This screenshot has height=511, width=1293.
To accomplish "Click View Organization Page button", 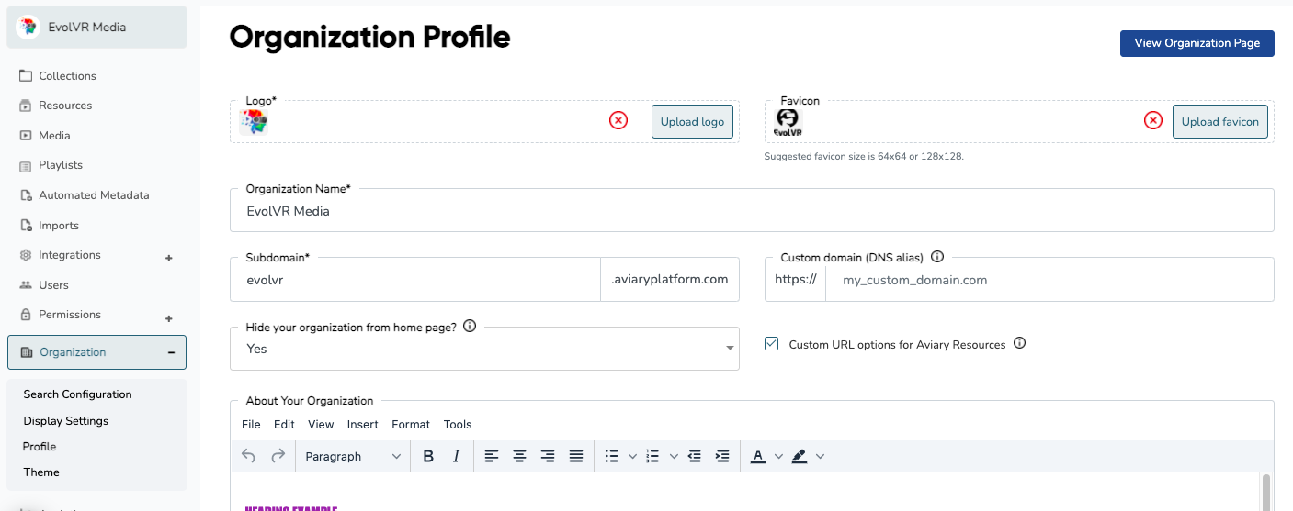I will pyautogui.click(x=1197, y=43).
